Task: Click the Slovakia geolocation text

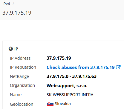Action: tap(63, 104)
